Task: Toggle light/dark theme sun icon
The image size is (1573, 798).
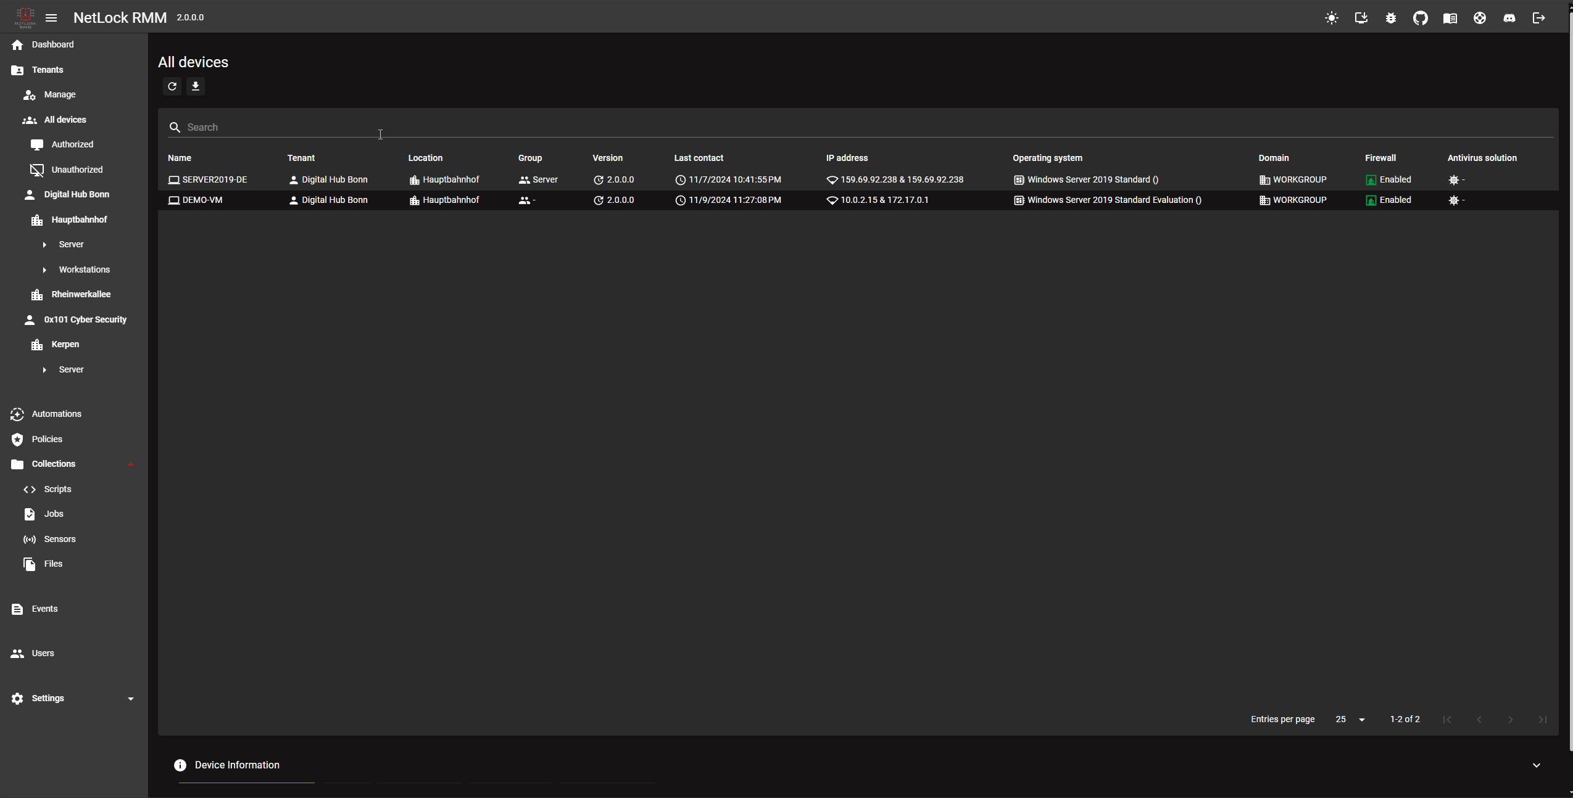Action: point(1331,18)
